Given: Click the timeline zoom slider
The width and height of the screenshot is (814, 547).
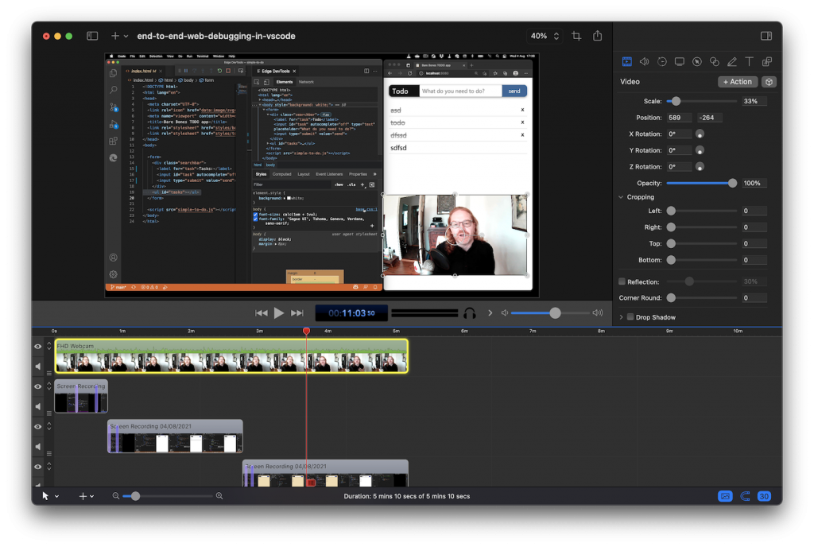Looking at the screenshot, I should pos(167,496).
